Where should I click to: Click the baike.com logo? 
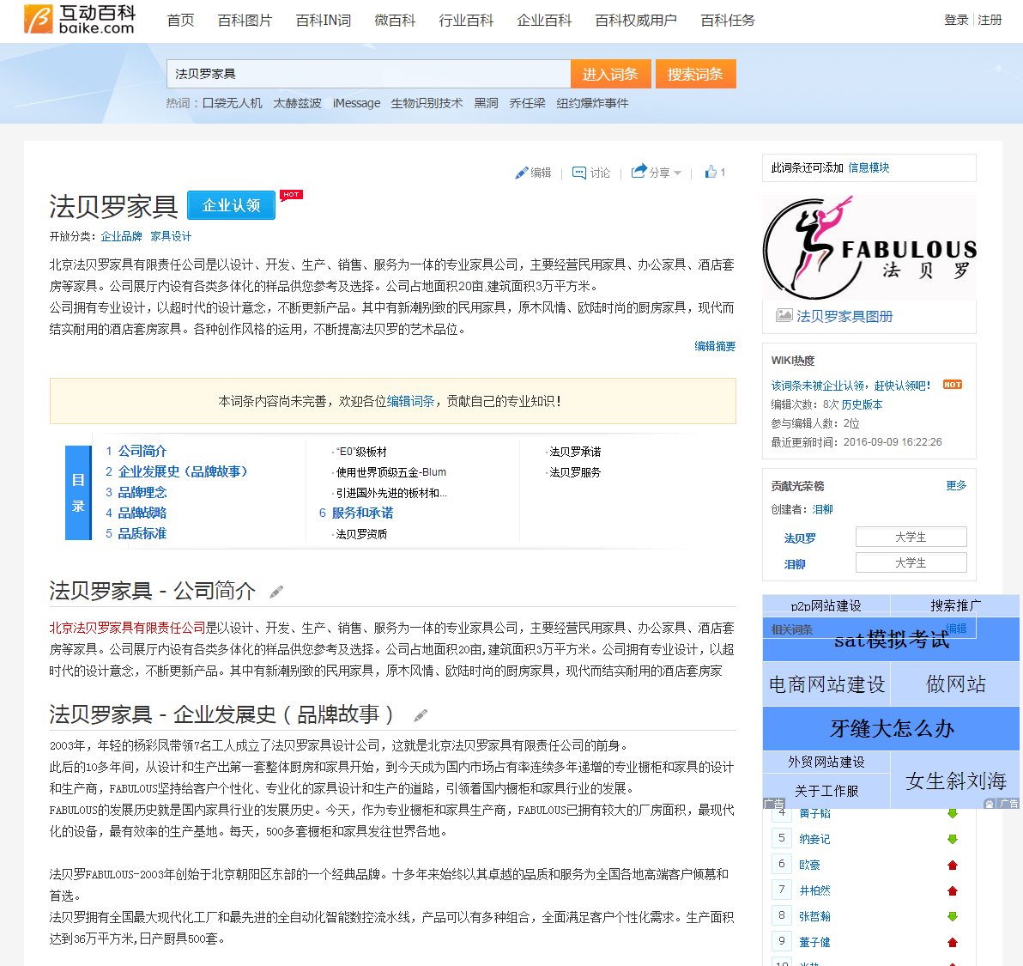pos(80,19)
